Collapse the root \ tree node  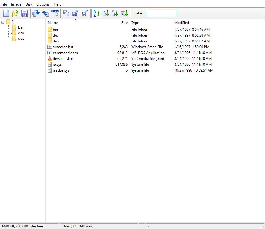point(3,22)
